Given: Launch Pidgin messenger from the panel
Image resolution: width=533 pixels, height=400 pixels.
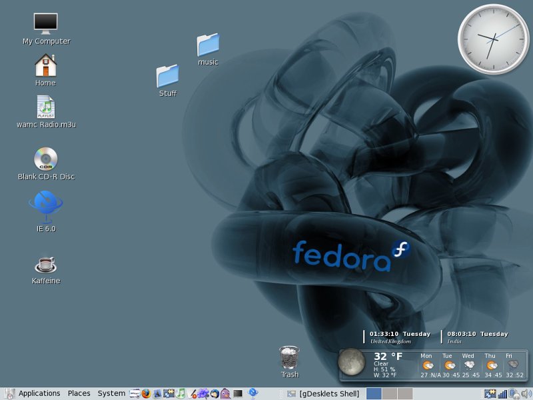Looking at the screenshot, I should click(x=225, y=393).
